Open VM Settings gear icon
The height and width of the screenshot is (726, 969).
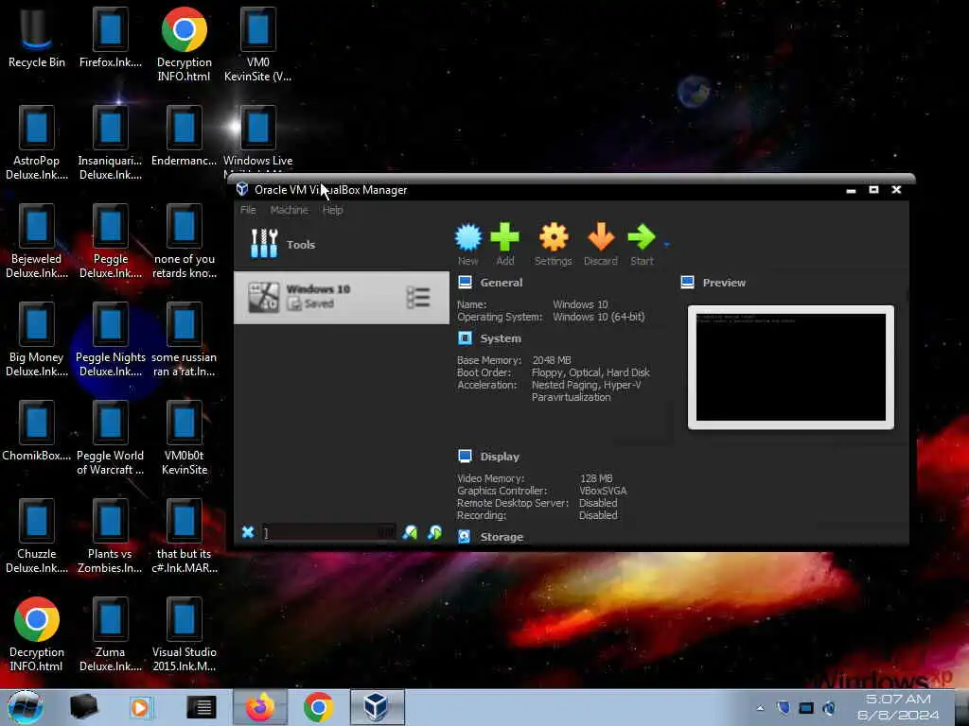point(553,245)
